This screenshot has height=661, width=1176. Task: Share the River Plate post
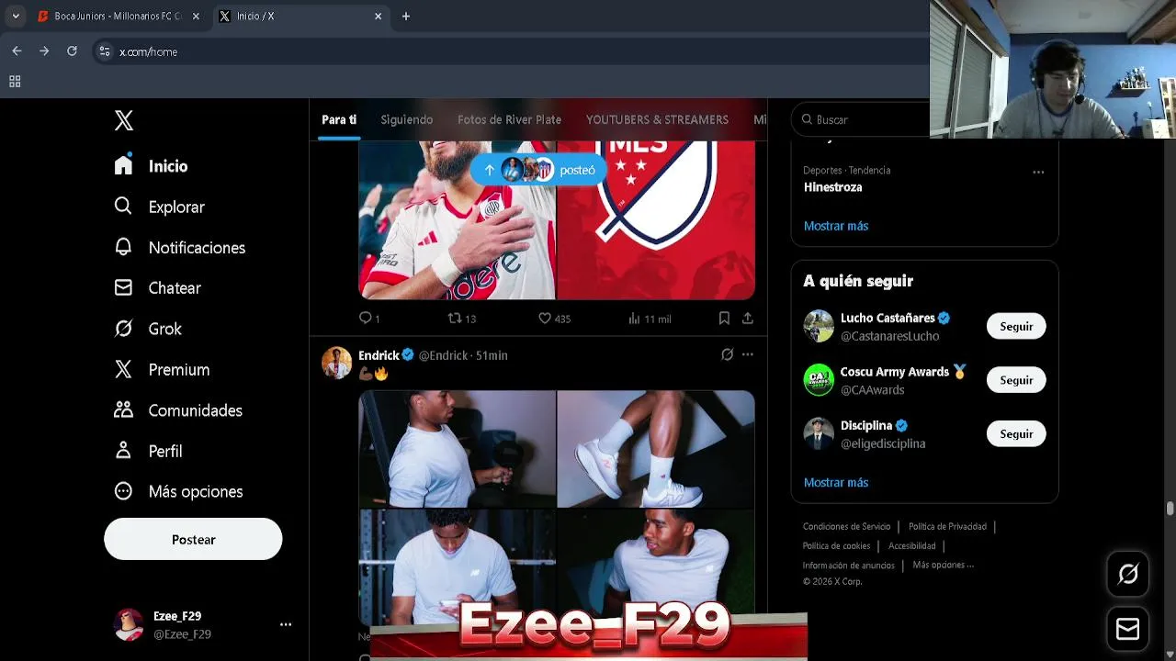coord(748,319)
